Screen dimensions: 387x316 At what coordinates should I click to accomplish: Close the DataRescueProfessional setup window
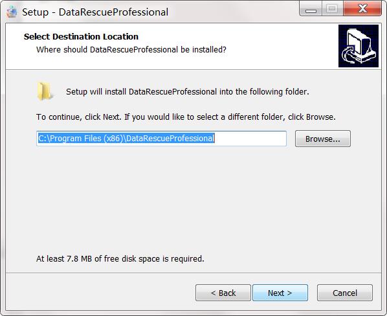click(362, 9)
